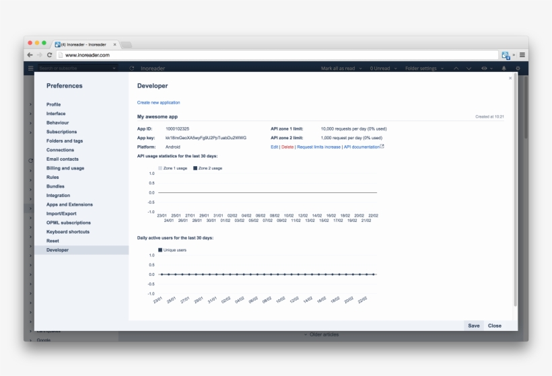Select Subscriptions in preferences

[62, 132]
